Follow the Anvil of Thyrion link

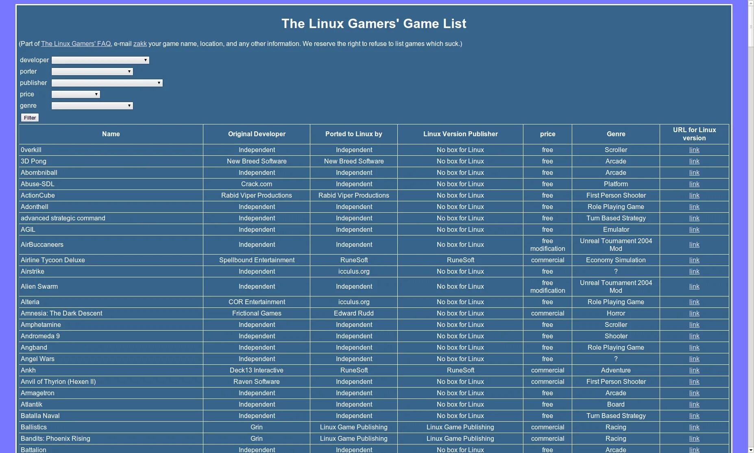click(694, 382)
